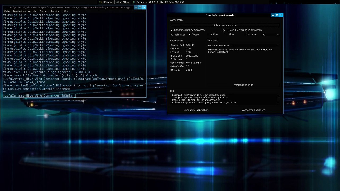Open the Suchen menu in terminal
The height and width of the screenshot is (191, 340).
coord(44,11)
